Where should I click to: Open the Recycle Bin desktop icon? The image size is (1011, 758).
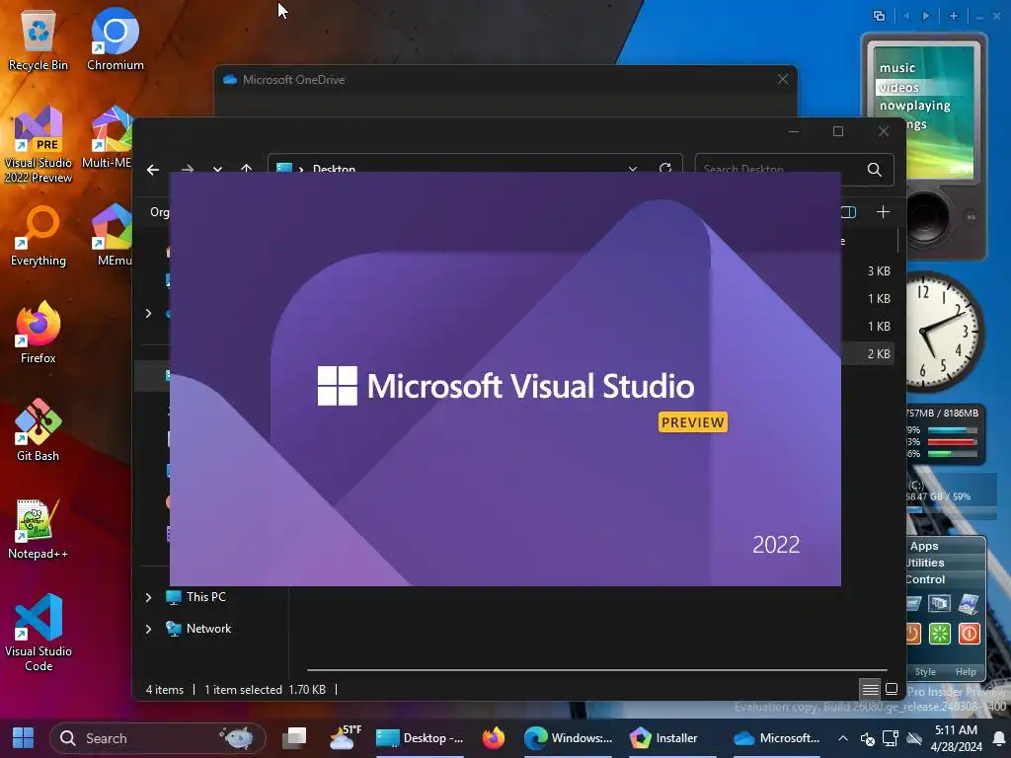(39, 38)
